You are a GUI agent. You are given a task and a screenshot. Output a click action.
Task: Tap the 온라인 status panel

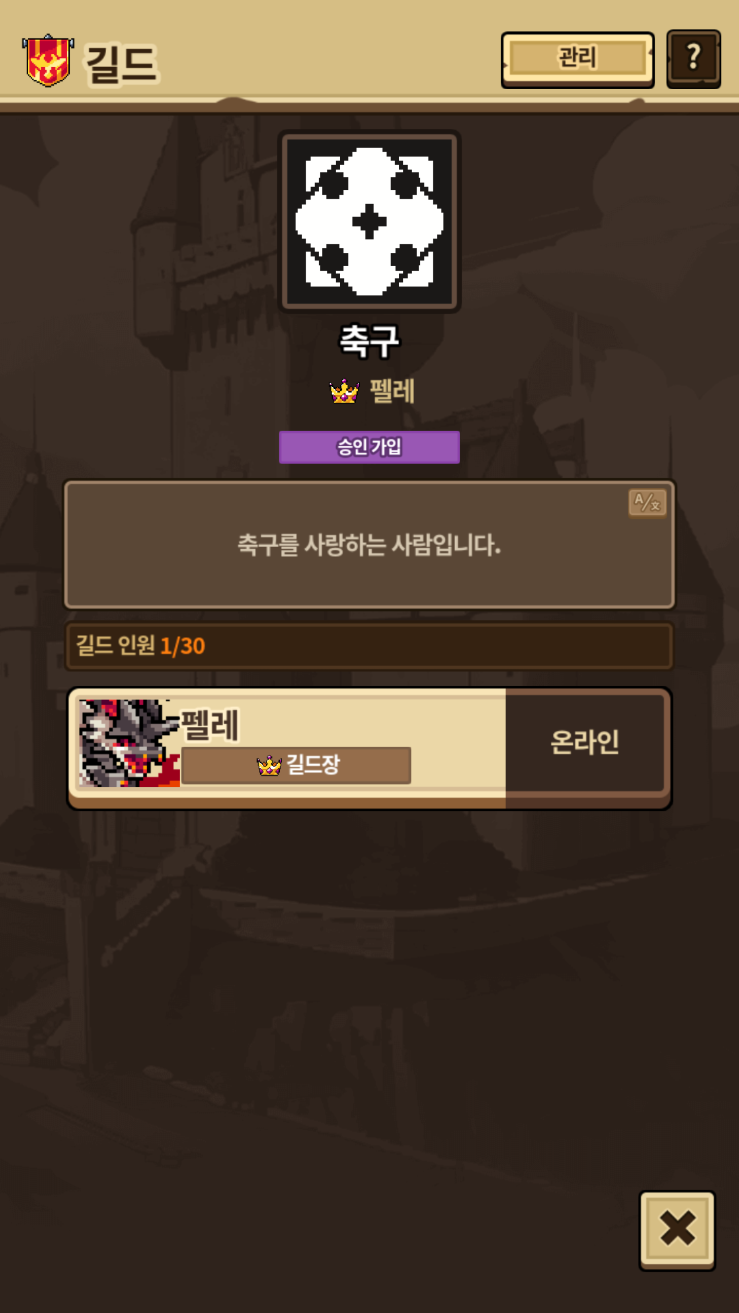click(x=585, y=742)
